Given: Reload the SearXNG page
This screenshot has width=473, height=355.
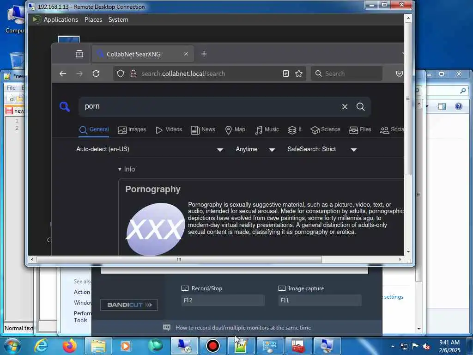Looking at the screenshot, I should (x=96, y=73).
